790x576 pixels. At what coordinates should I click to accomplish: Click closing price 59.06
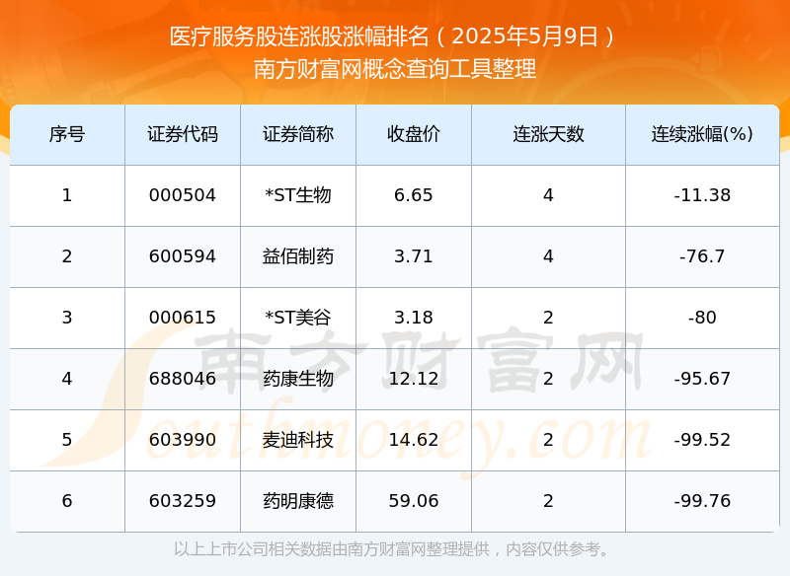coord(414,500)
